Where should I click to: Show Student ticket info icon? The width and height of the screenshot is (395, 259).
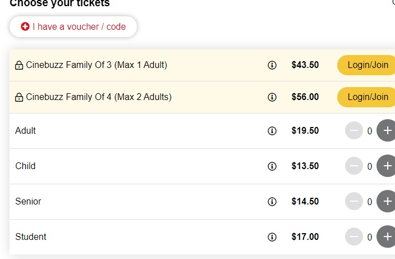272,237
